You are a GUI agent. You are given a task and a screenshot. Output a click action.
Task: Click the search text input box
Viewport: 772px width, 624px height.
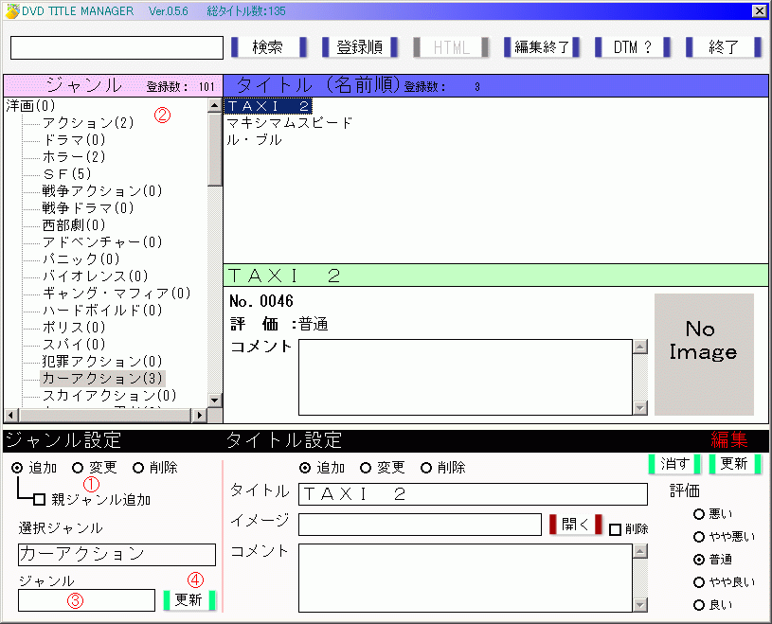117,47
